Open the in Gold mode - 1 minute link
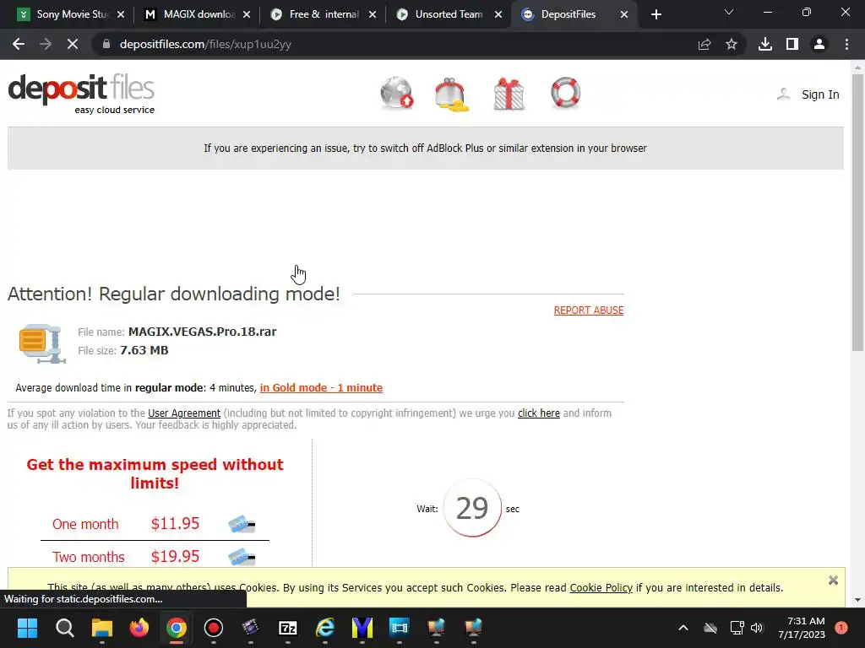Screen dimensions: 865x648 point(321,388)
